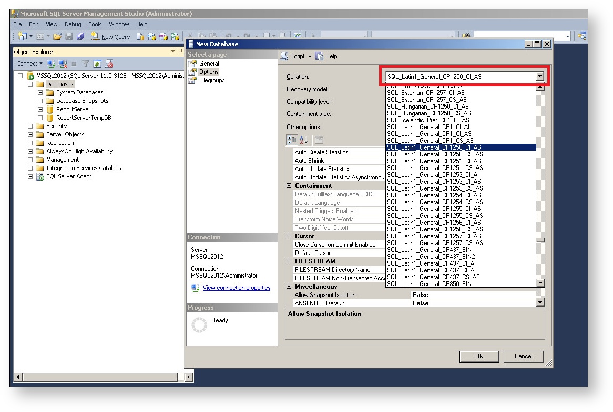Click the Categorized view icon in options grid
The image size is (613, 412).
coord(292,140)
